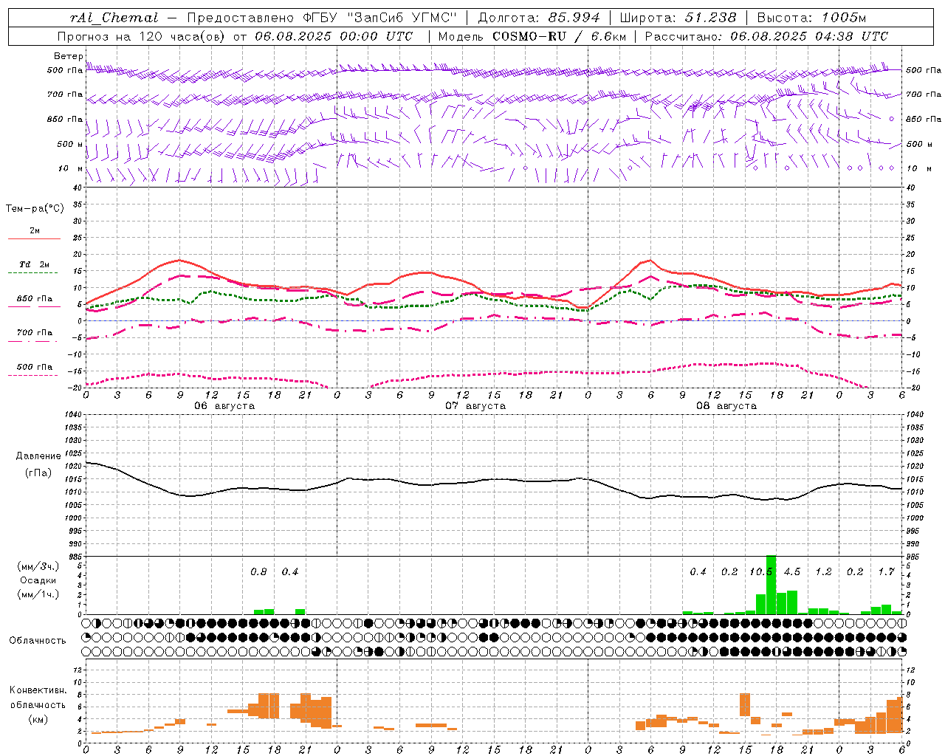Click the provider text "ЗапСиб УГМС"
945x756 pixels.
point(402,18)
